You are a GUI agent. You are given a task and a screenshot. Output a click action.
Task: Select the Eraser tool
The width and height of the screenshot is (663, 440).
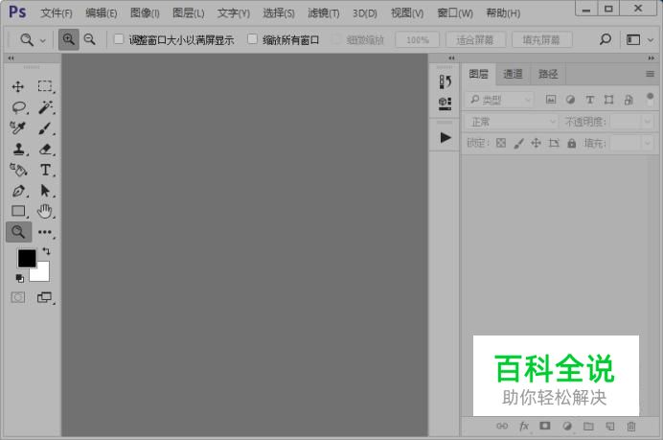pyautogui.click(x=45, y=149)
